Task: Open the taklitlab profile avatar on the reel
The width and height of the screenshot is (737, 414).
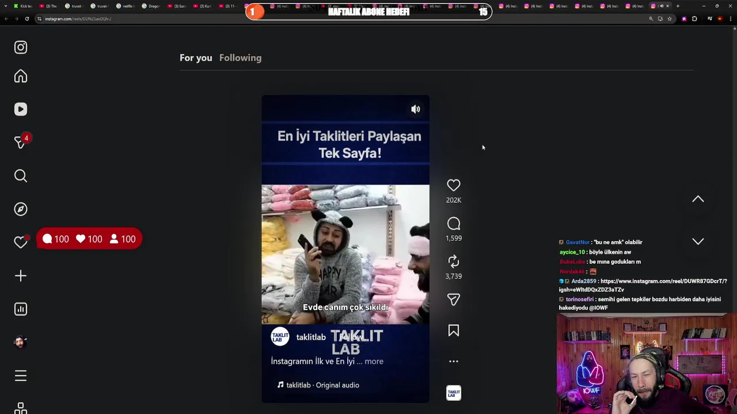Action: click(x=280, y=337)
